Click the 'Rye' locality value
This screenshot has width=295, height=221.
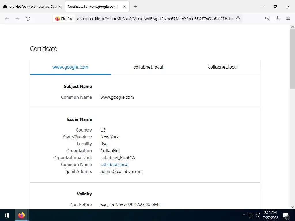click(104, 144)
